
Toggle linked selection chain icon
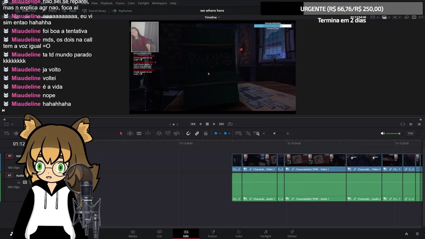[x=197, y=133]
